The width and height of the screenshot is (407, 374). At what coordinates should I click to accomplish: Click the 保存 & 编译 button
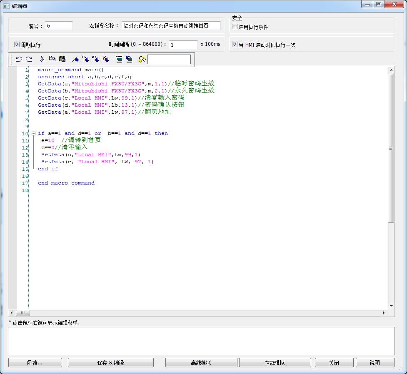(x=110, y=363)
